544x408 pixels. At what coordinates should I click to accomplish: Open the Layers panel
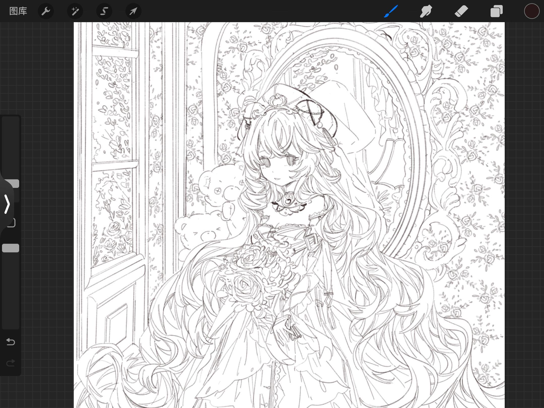496,11
